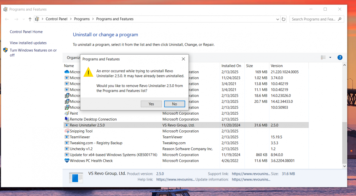Select the Windows PC Health Check heart icon

pyautogui.click(x=67, y=161)
